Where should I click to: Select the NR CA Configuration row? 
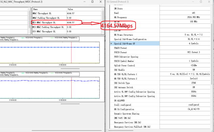tap(160, 109)
